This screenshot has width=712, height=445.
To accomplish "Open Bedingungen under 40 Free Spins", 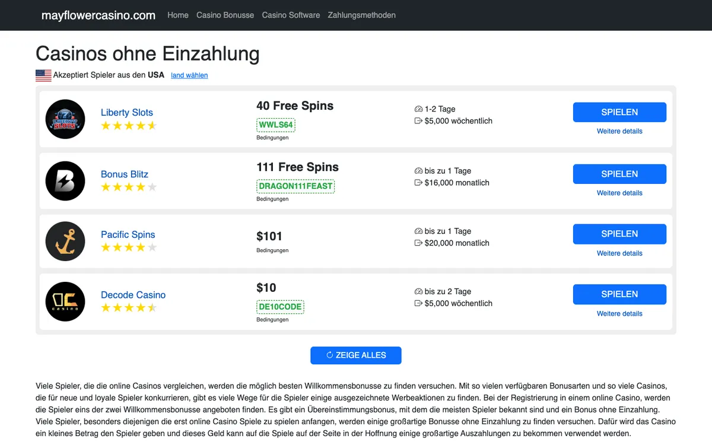I will [272, 138].
